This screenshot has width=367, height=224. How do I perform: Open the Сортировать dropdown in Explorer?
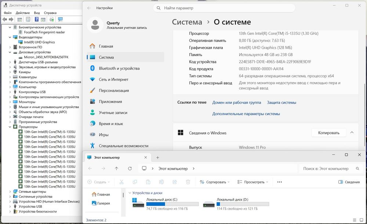point(215,182)
